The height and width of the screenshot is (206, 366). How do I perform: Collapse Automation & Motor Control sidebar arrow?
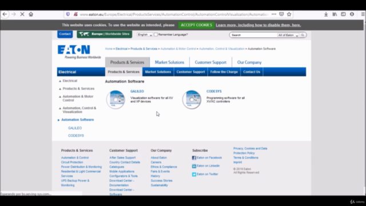(x=60, y=97)
